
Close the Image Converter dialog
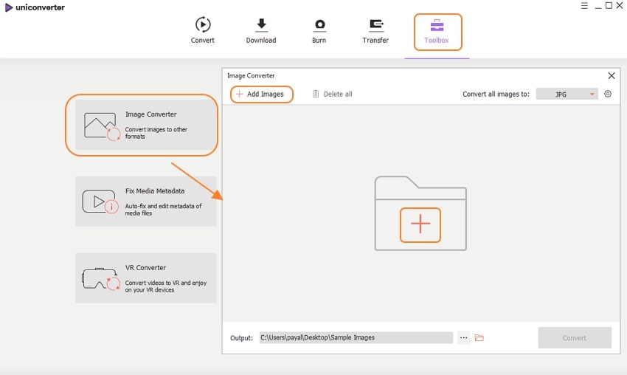pos(611,75)
